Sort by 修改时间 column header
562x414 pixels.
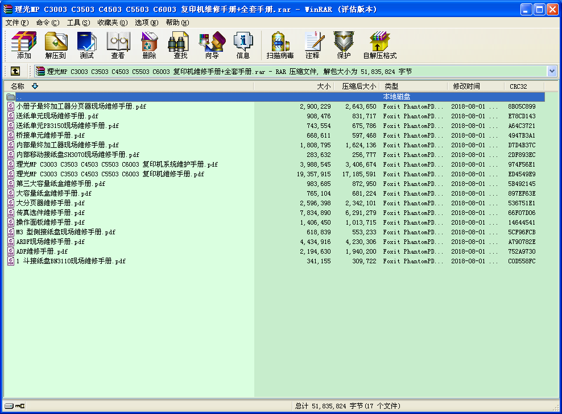tap(476, 86)
